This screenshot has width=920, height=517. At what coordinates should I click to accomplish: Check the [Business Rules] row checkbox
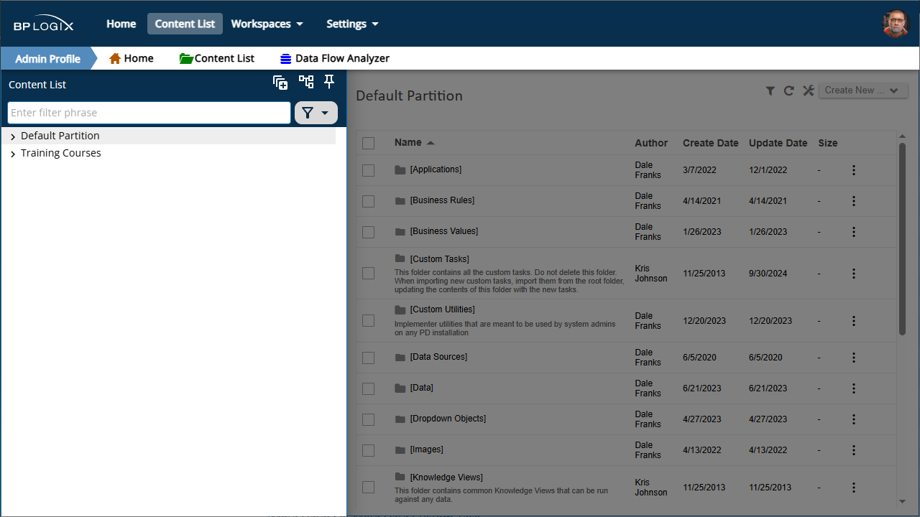pyautogui.click(x=369, y=201)
